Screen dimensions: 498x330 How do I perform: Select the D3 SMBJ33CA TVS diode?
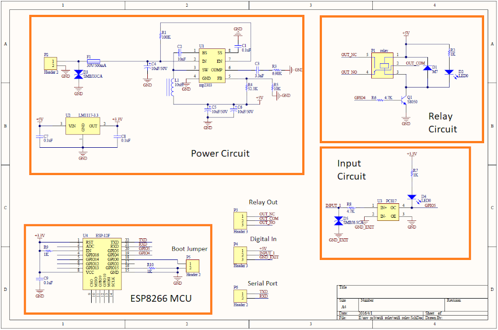pos(78,75)
